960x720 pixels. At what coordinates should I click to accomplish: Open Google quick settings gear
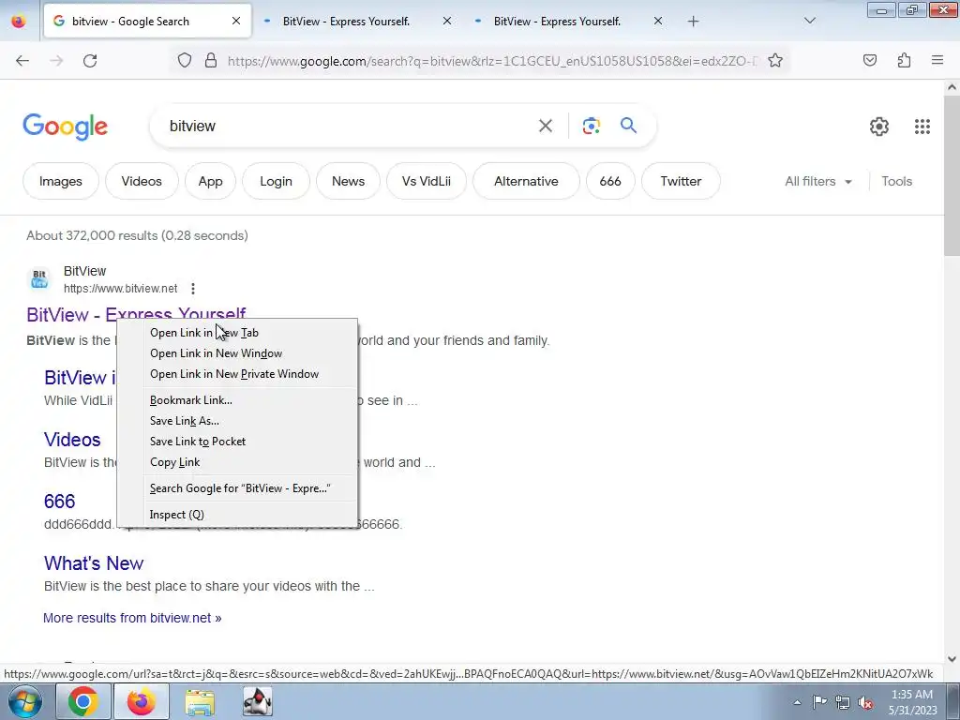[x=879, y=127]
